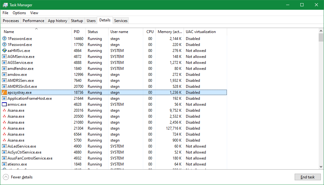Select the Asana.exe process icon
This screenshot has height=185, width=324.
click(x=4, y=110)
